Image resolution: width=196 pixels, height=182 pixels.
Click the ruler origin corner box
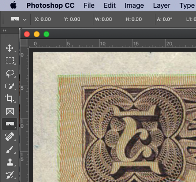click(24, 43)
